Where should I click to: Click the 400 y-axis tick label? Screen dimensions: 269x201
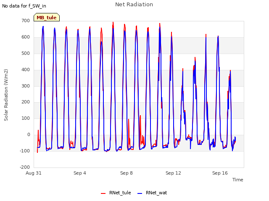coord(26,70)
